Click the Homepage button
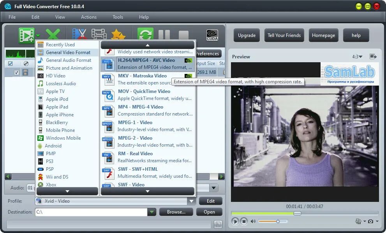Screen dimensions: 386x233 pos(323,35)
